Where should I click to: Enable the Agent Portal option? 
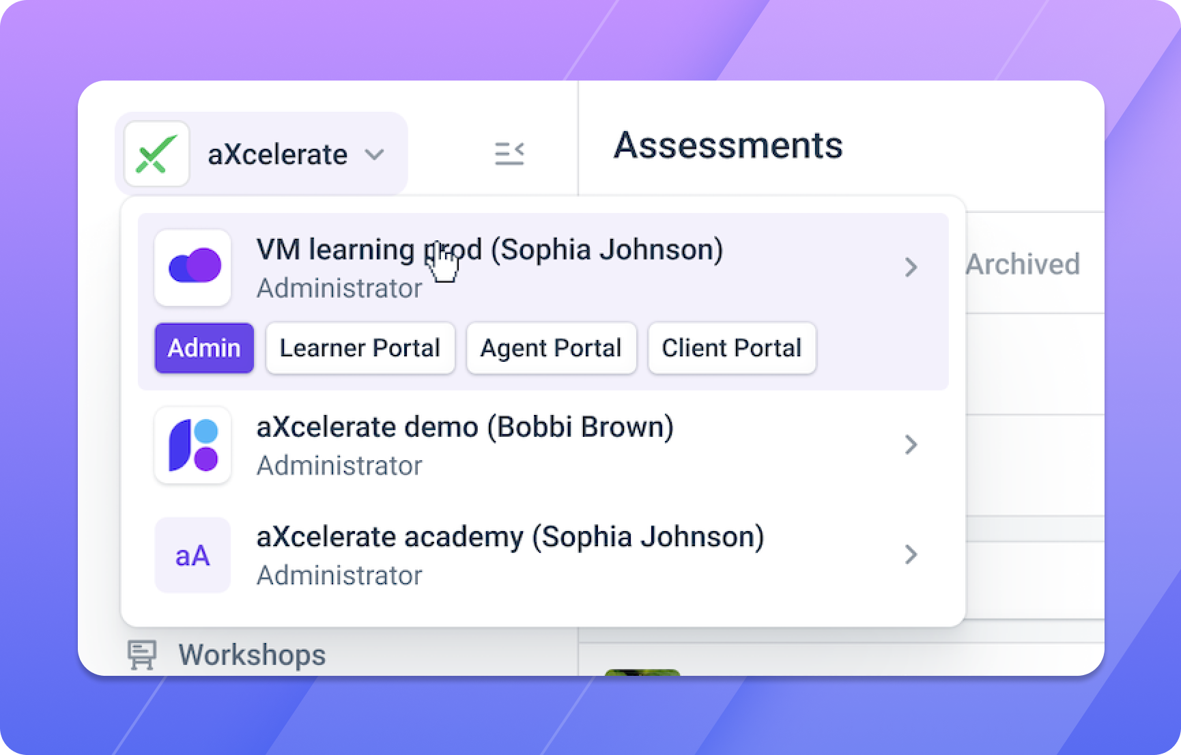tap(551, 348)
